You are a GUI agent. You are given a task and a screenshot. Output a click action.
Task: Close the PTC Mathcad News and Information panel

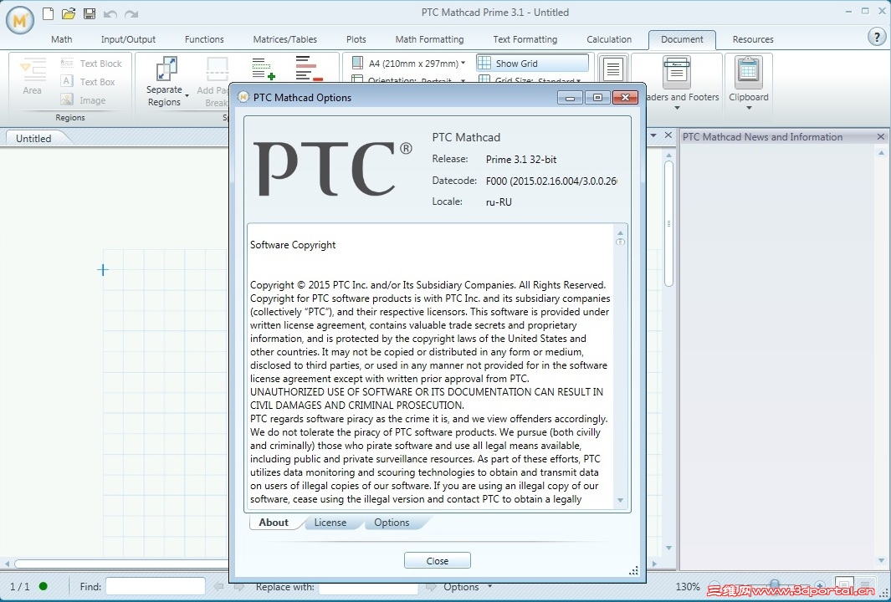[880, 136]
